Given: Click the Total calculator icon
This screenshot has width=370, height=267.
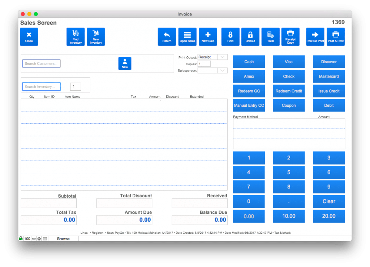Looking at the screenshot, I should [270, 37].
